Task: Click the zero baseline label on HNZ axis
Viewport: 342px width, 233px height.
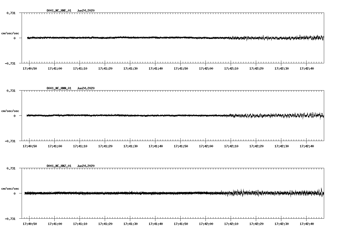Action: click(15, 193)
